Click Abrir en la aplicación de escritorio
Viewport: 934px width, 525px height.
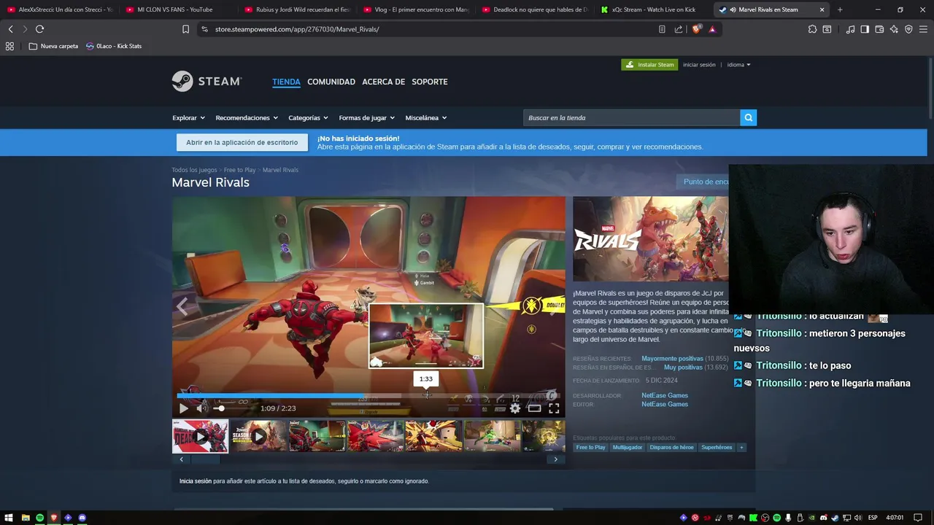[x=242, y=142]
